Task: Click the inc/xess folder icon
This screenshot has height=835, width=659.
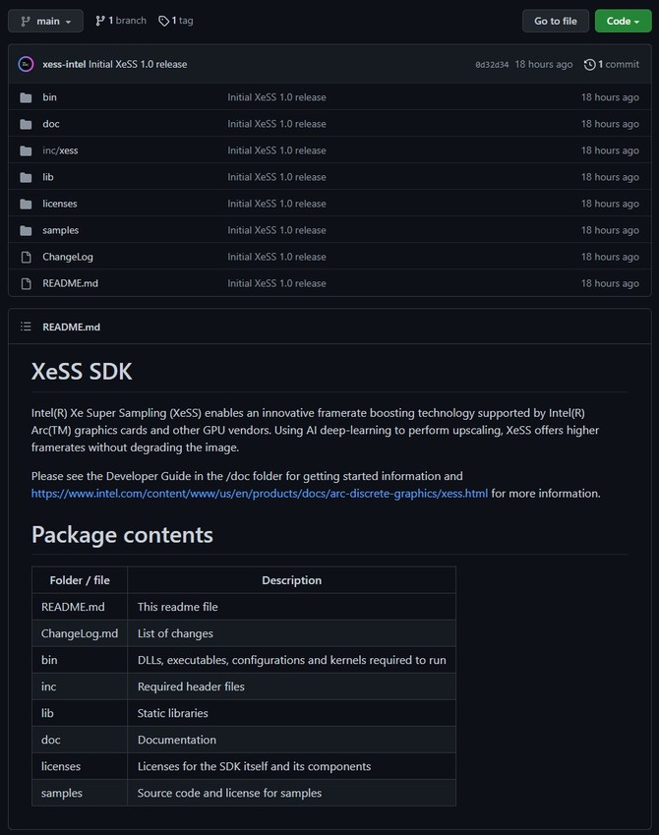Action: [x=26, y=150]
